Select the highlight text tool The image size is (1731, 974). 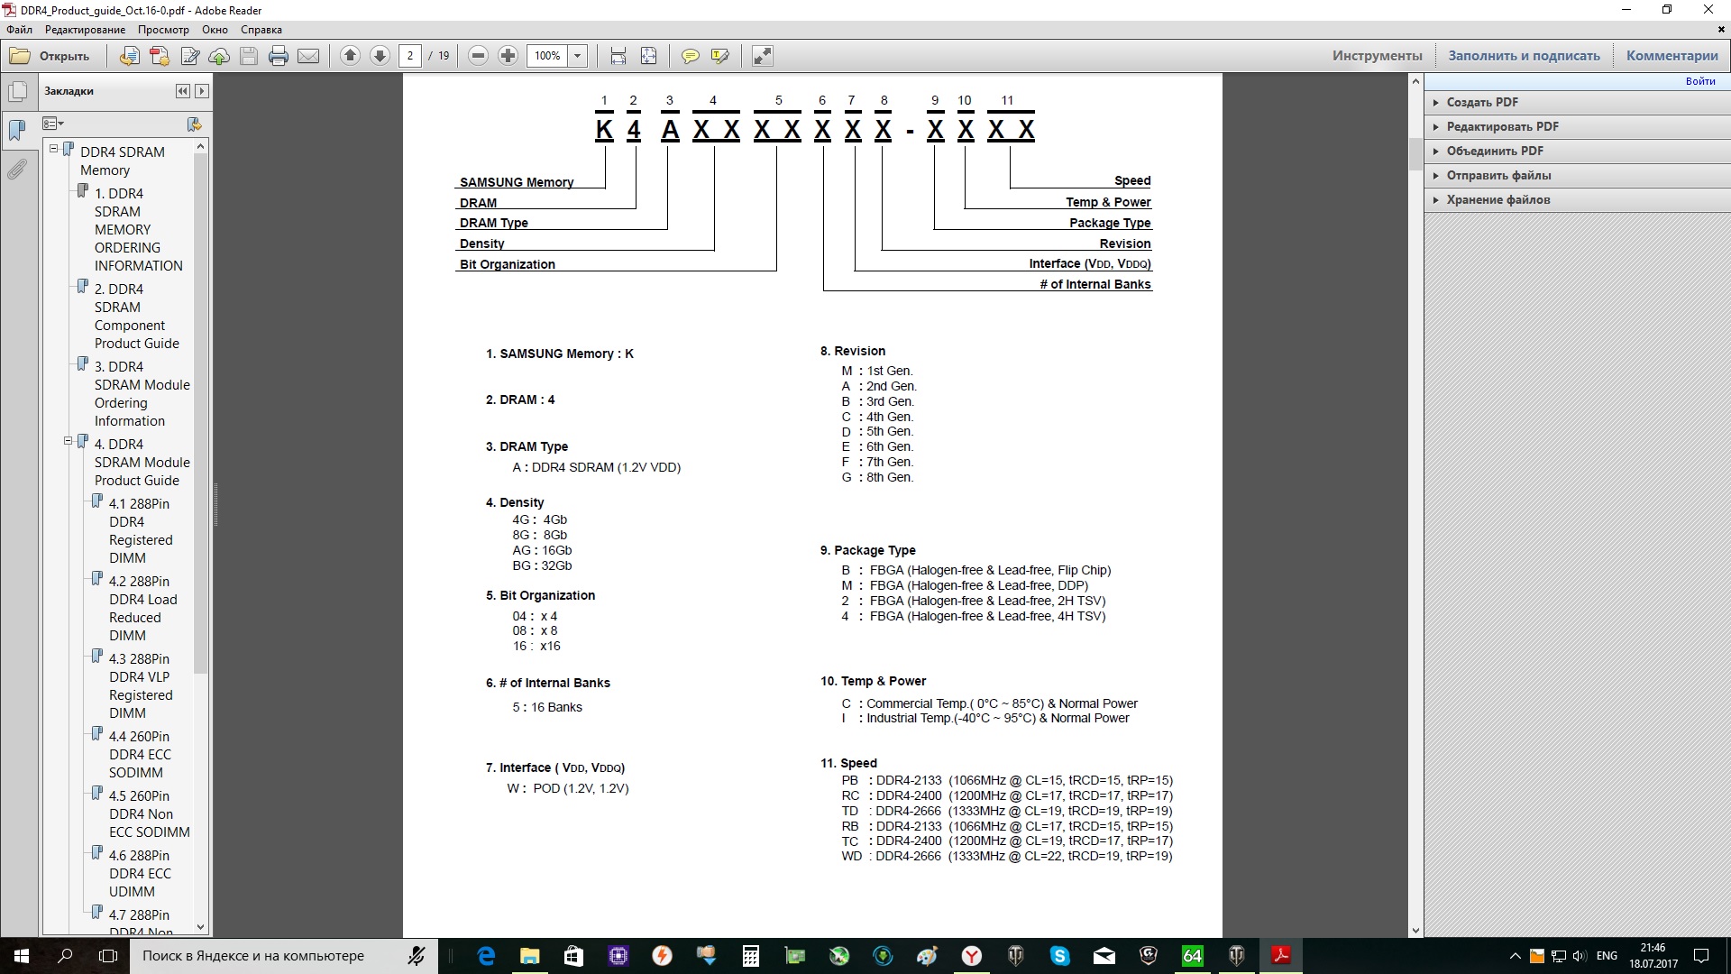tap(719, 56)
